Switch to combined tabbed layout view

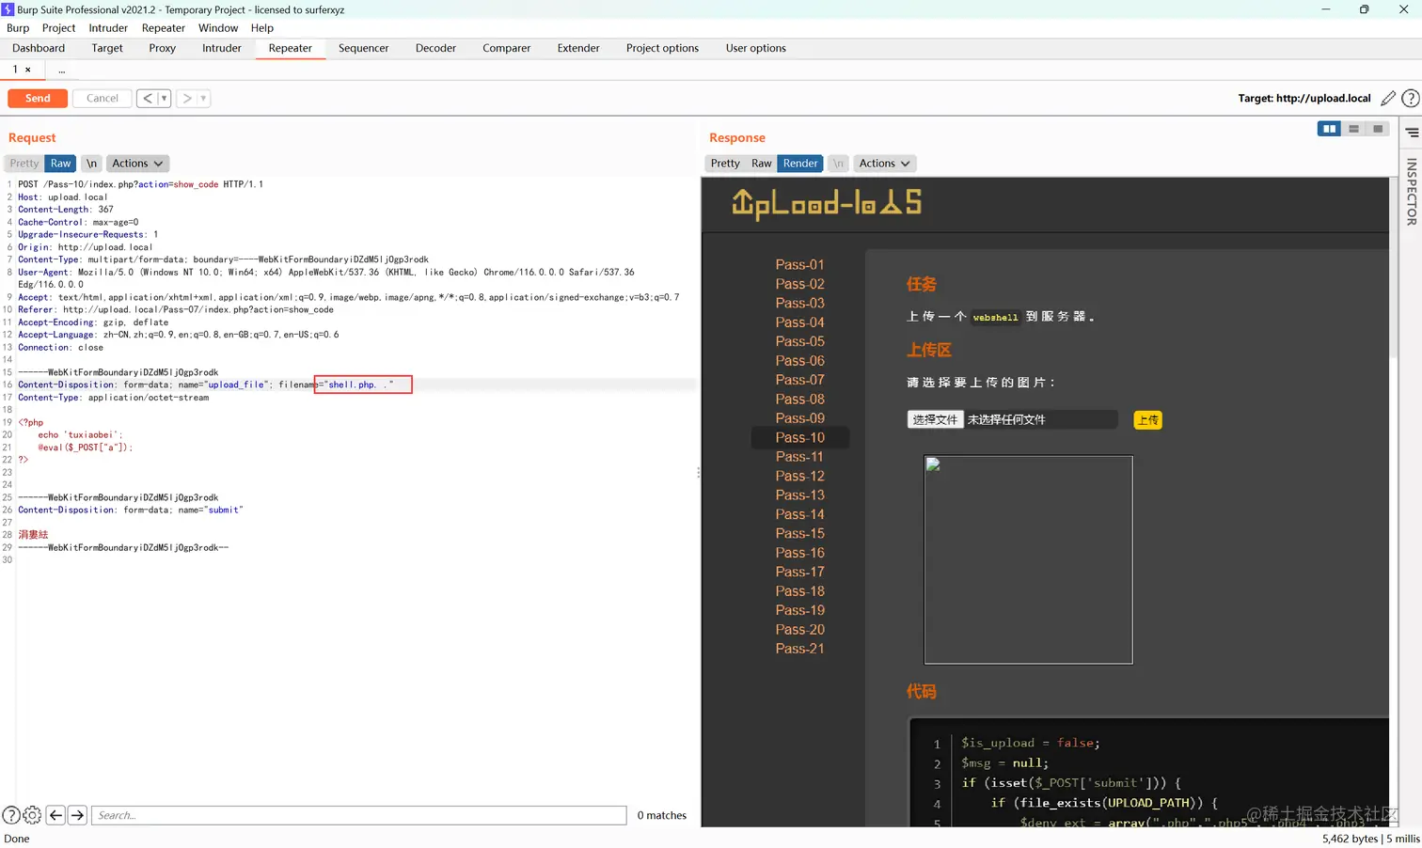pos(1378,129)
